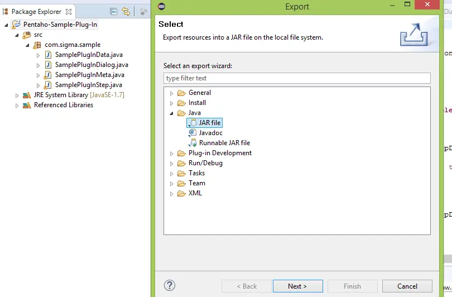The width and height of the screenshot is (452, 297).
Task: Maximize the Export dialog window
Action: pyautogui.click(x=407, y=4)
